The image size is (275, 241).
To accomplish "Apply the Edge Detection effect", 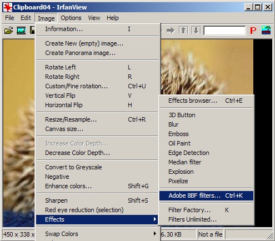I will 206,153.
